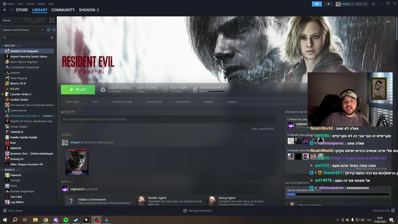
Task: Open the View menu
Action: (x=20, y=4)
